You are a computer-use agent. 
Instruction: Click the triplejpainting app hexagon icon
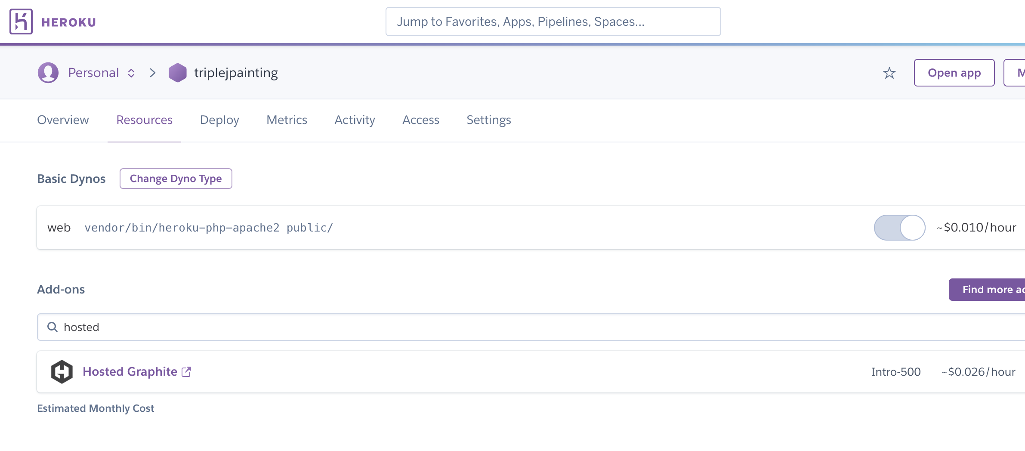click(x=177, y=73)
